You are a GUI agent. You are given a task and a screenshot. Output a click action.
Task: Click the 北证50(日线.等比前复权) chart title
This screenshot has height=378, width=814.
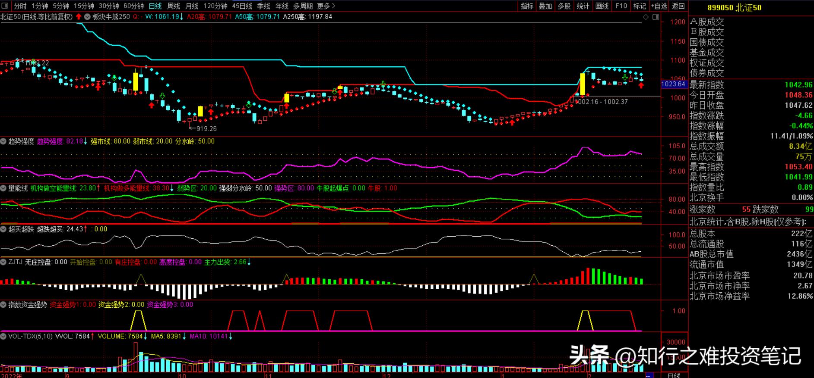tap(36, 17)
